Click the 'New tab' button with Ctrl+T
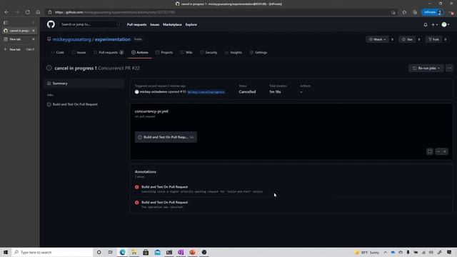457x257 pixels. [x=19, y=49]
